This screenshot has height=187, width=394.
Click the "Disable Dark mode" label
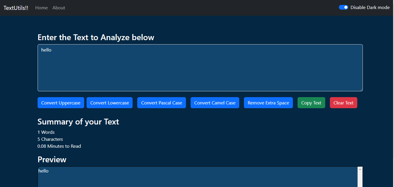[370, 8]
